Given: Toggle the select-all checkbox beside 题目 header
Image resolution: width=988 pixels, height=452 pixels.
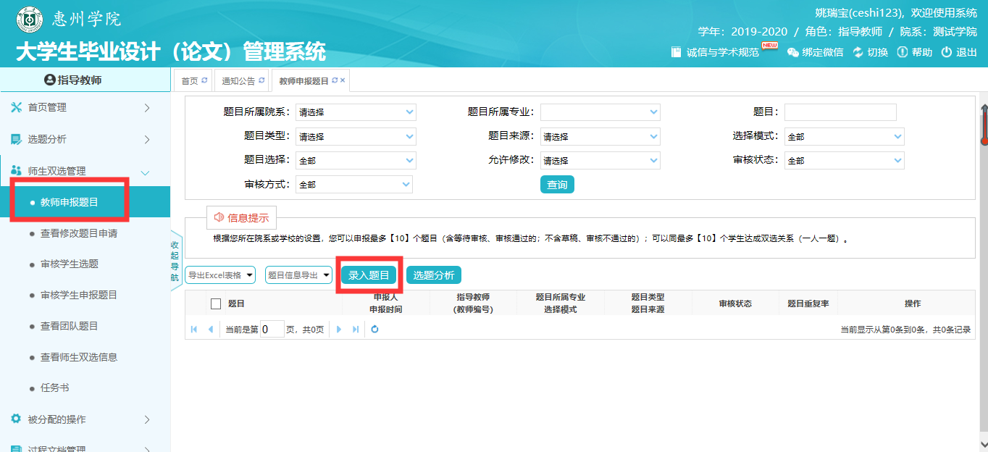Looking at the screenshot, I should point(215,304).
